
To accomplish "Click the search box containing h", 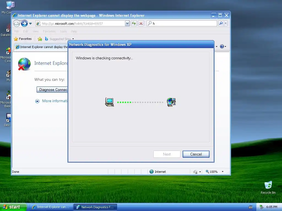I will (x=182, y=23).
